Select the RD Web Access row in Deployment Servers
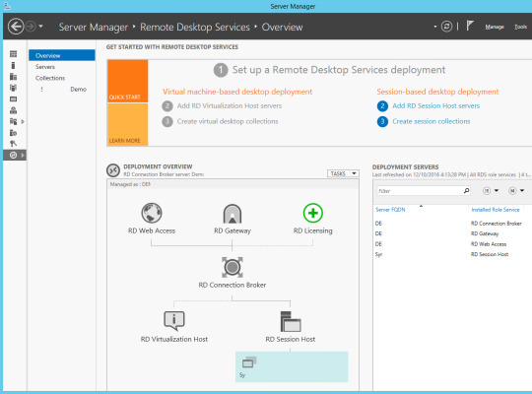 [x=452, y=244]
